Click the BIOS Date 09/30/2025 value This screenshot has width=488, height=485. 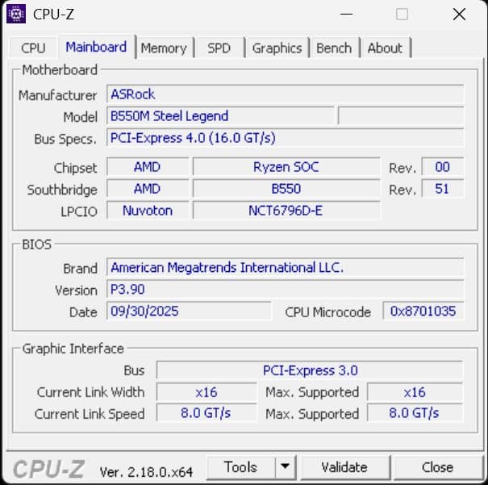pos(189,311)
